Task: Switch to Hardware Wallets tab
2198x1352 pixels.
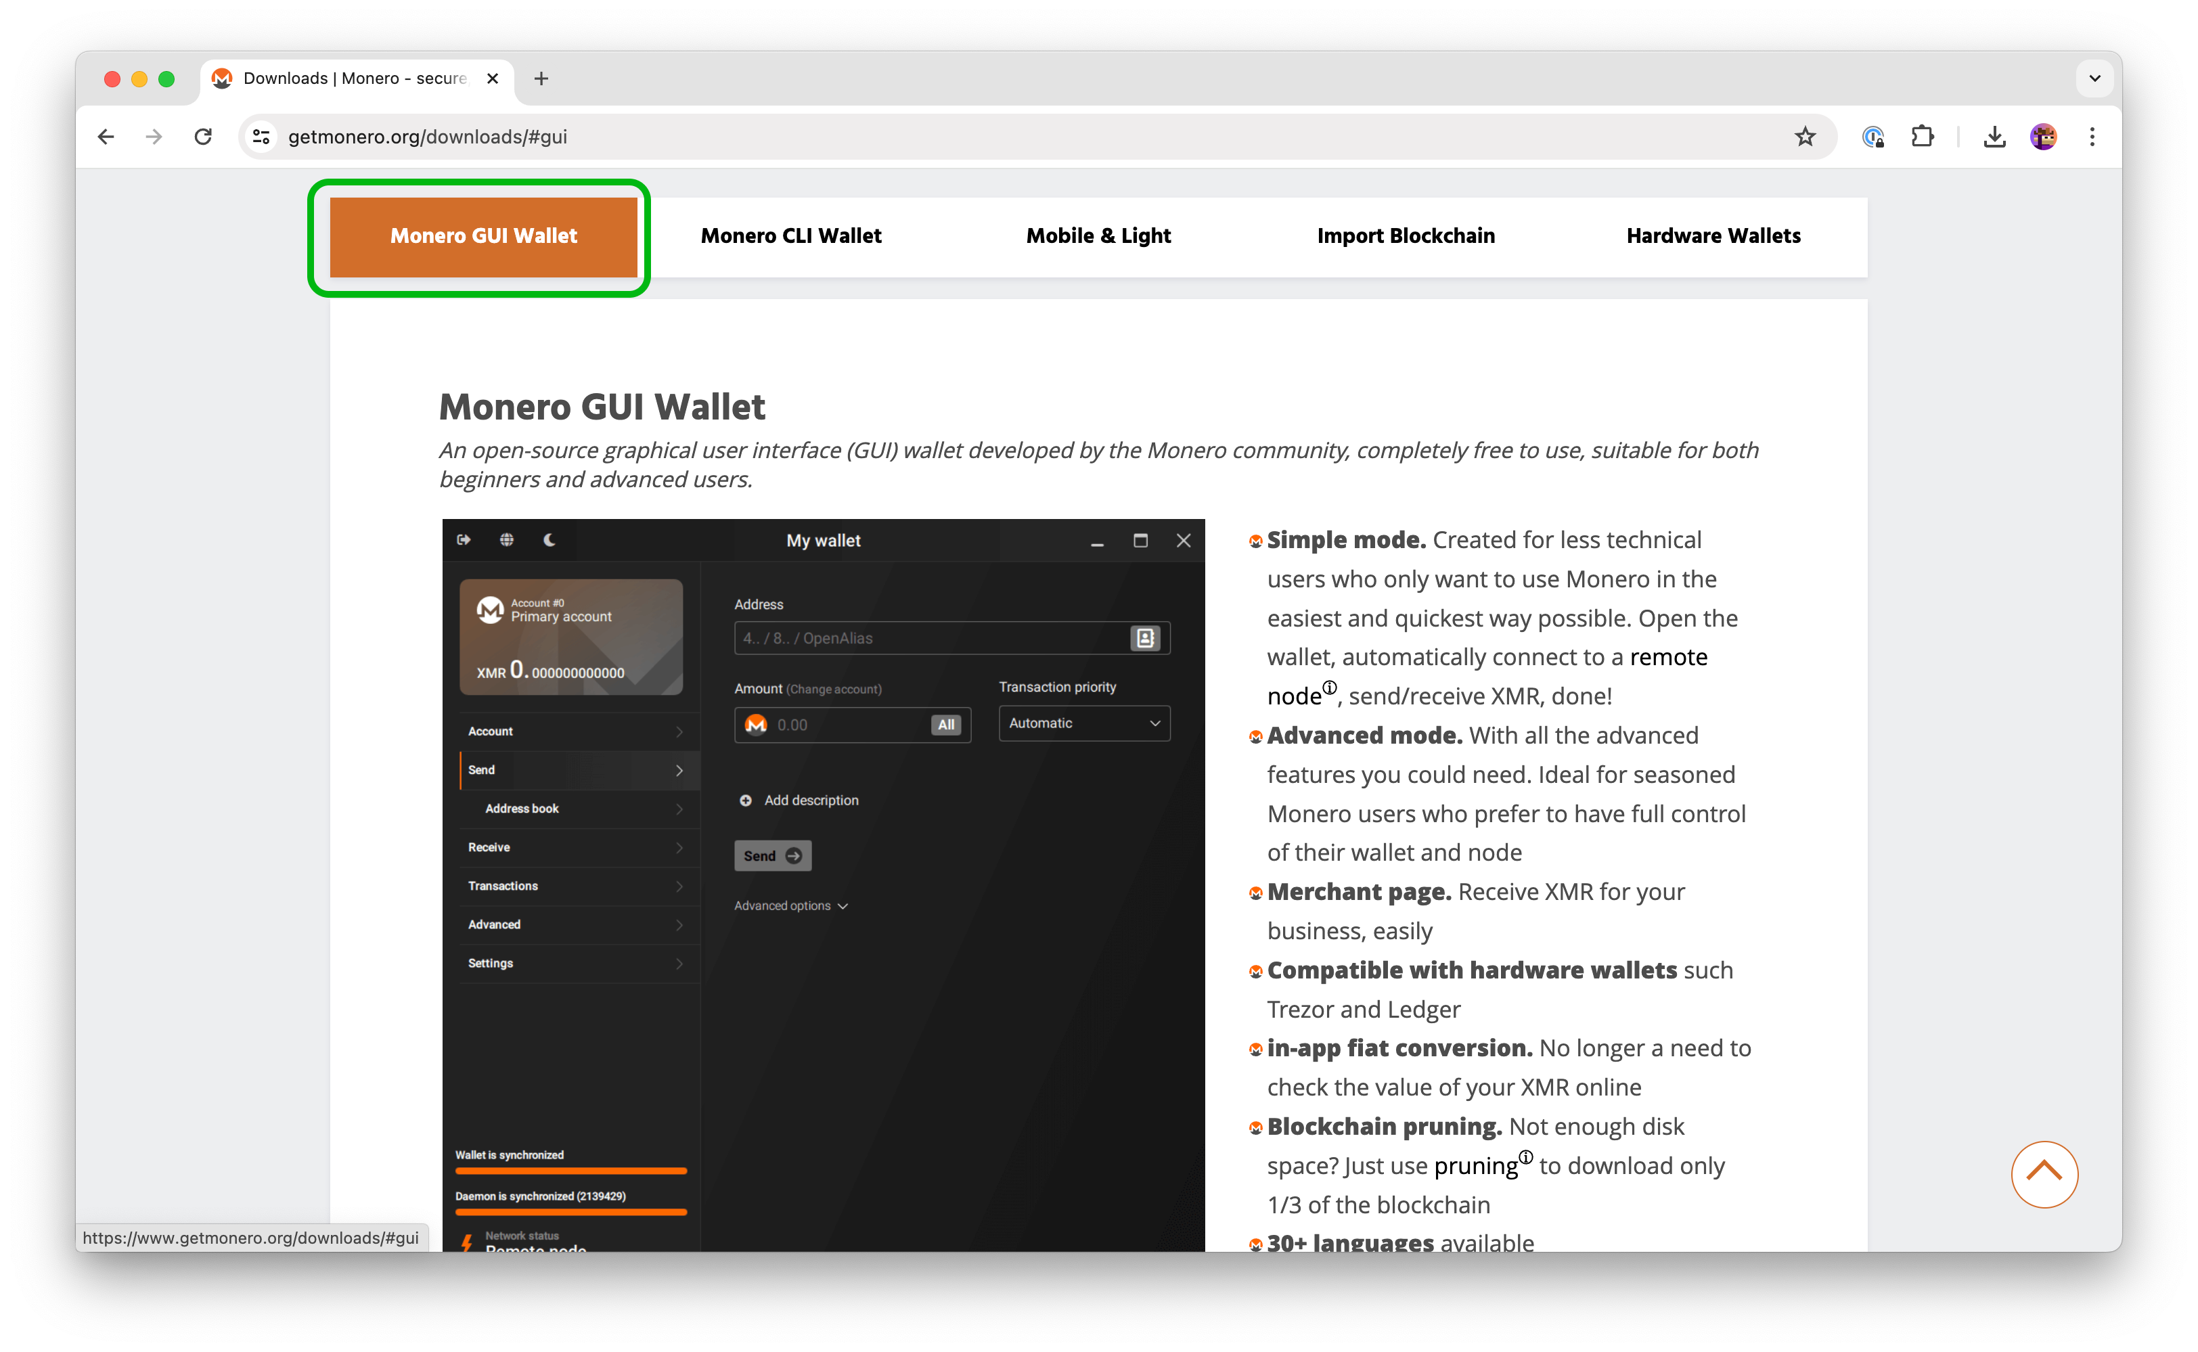Action: point(1713,236)
